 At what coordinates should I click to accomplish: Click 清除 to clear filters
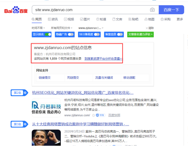[x=150, y=28]
